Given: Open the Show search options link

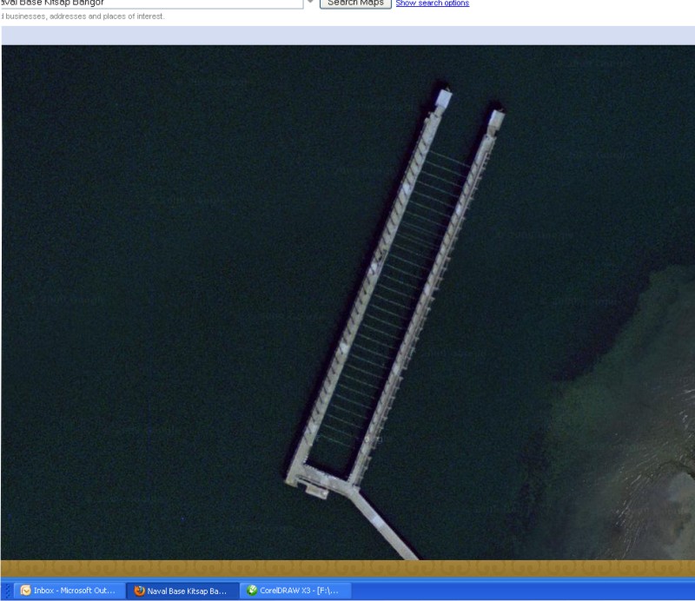Looking at the screenshot, I should (432, 3).
